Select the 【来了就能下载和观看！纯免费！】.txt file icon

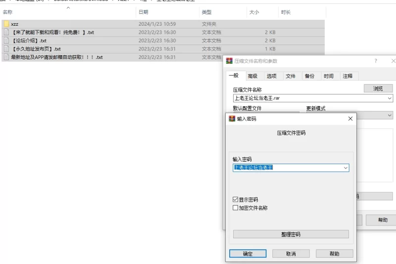point(6,32)
